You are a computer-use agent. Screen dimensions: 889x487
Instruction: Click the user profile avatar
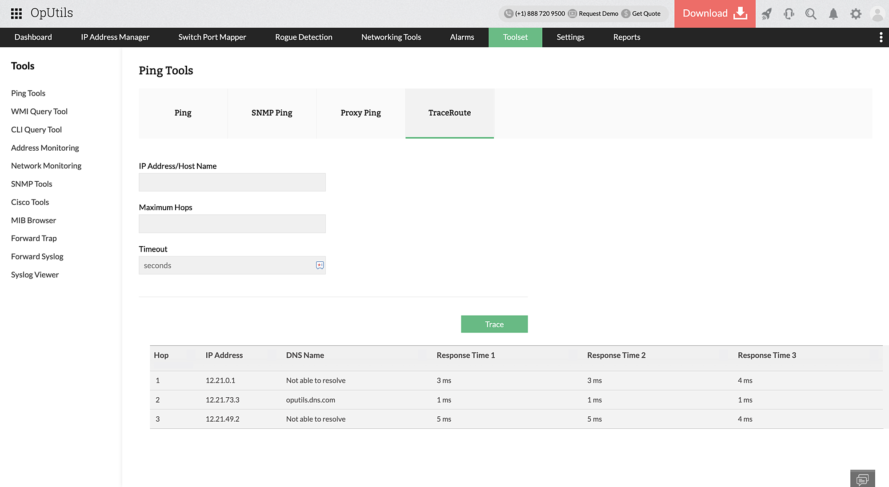click(x=877, y=14)
